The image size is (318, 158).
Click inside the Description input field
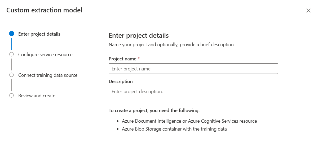[193, 91]
